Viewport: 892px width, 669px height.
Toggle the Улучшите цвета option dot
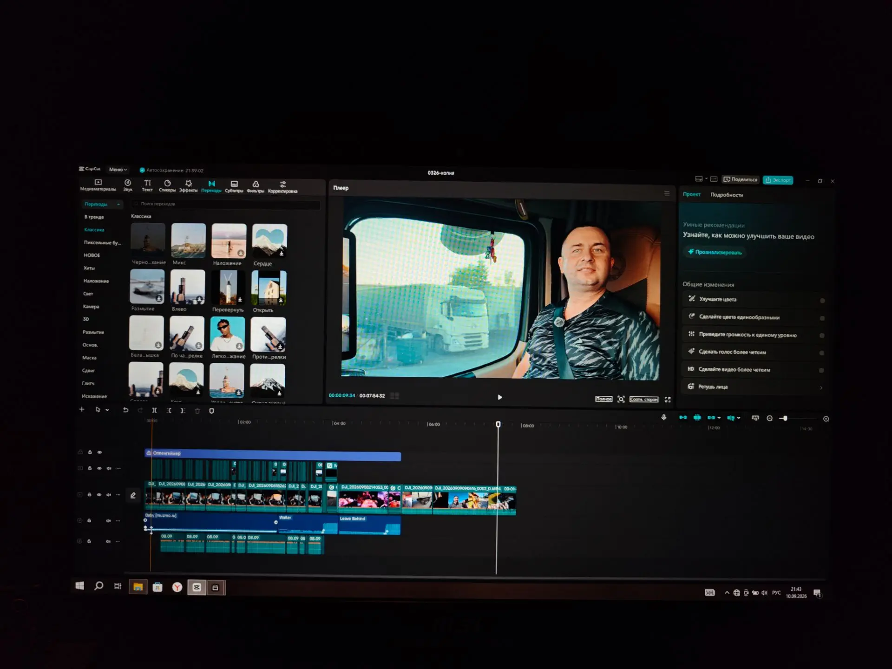(822, 301)
